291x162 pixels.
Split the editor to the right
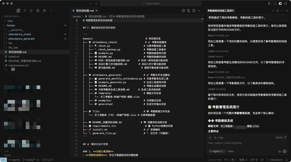click(194, 11)
